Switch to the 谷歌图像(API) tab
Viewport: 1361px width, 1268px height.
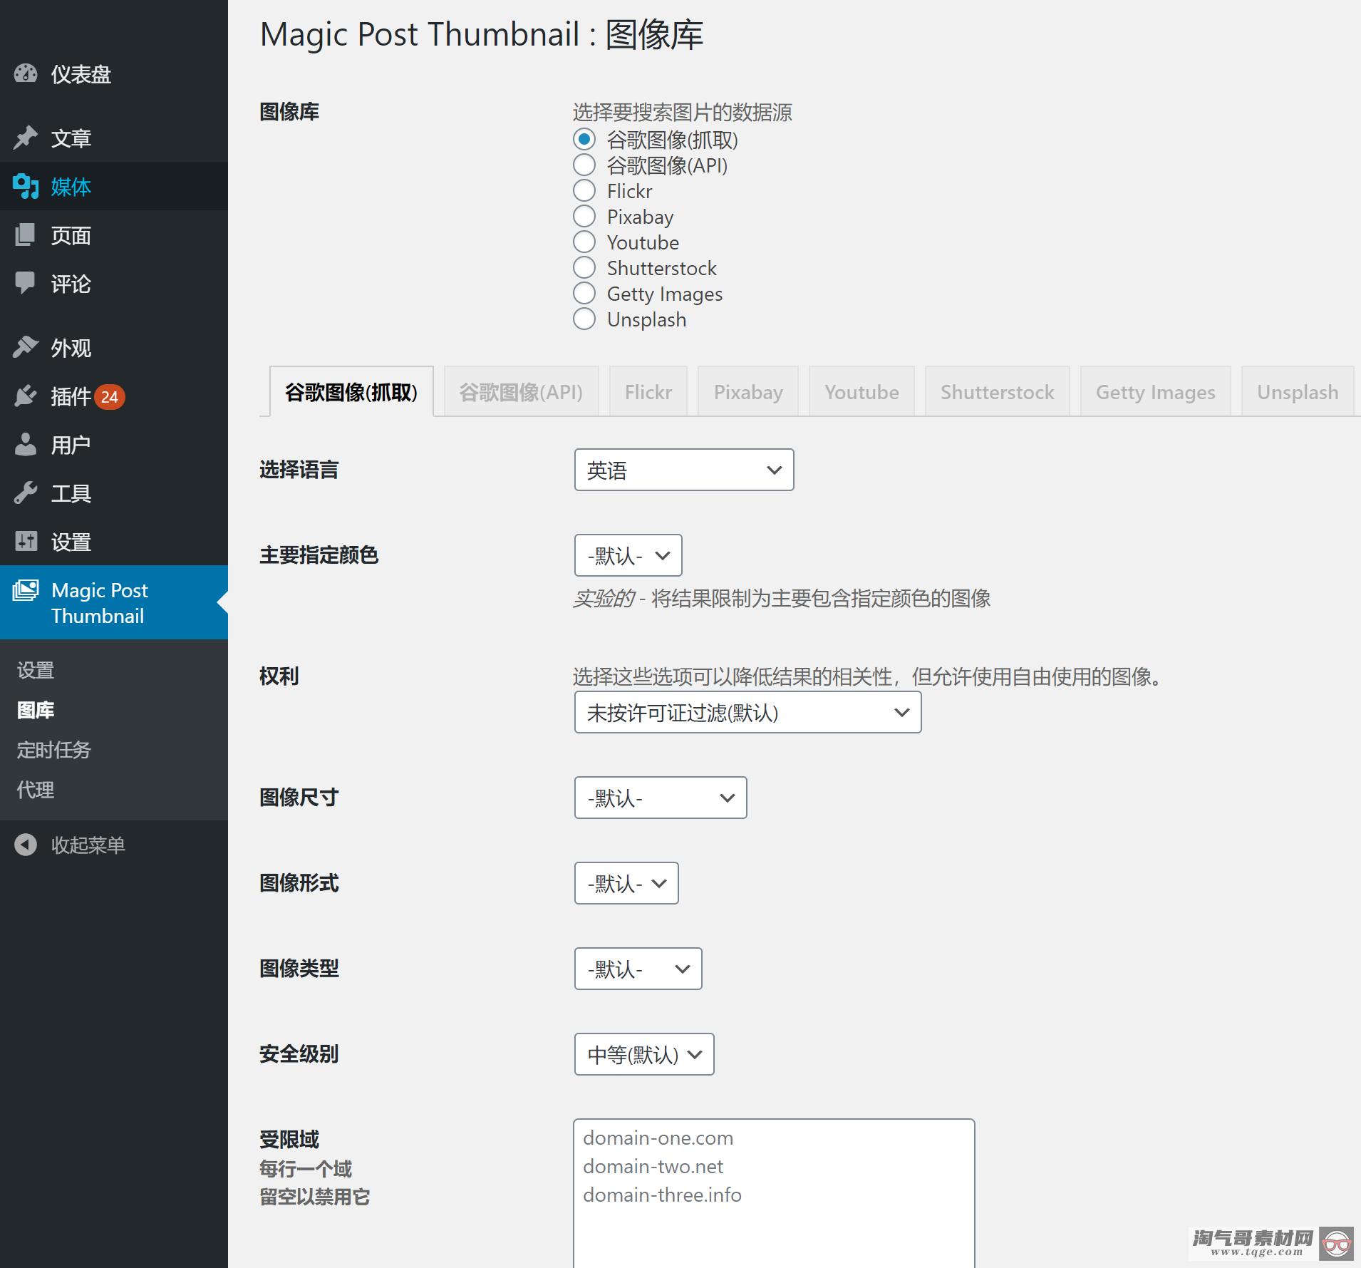pyautogui.click(x=521, y=391)
